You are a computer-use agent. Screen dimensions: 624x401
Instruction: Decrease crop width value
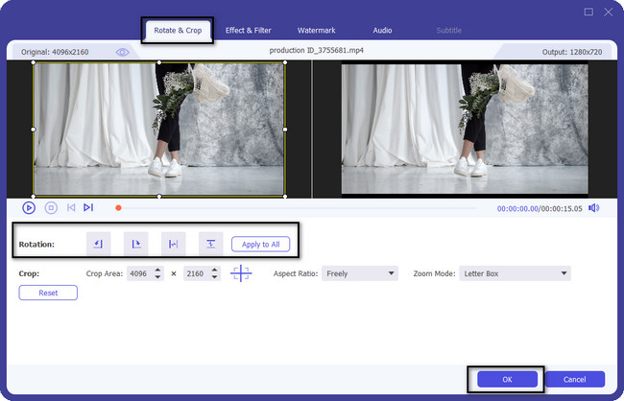(157, 277)
